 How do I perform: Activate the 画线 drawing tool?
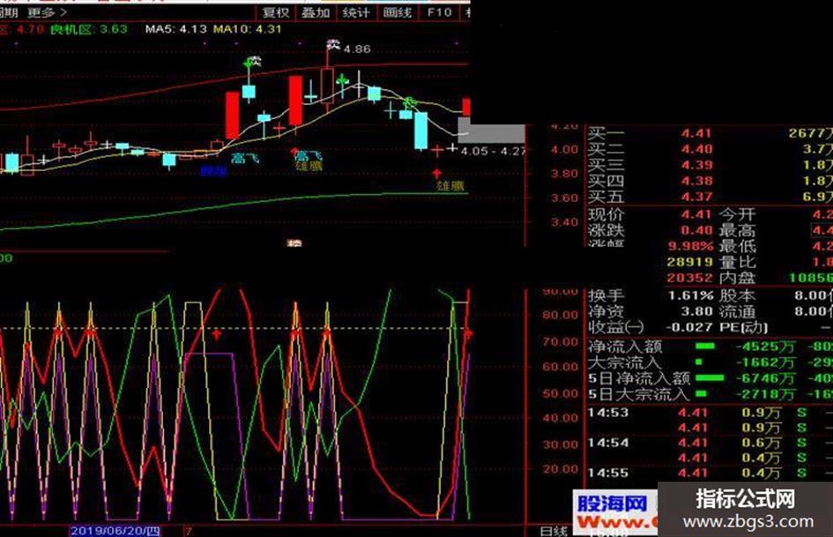coord(398,12)
